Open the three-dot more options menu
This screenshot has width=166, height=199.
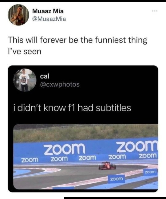click(155, 11)
